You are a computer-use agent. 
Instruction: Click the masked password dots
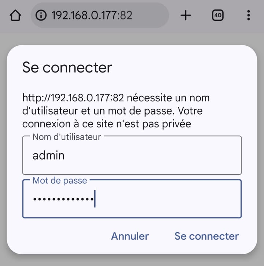(x=62, y=199)
